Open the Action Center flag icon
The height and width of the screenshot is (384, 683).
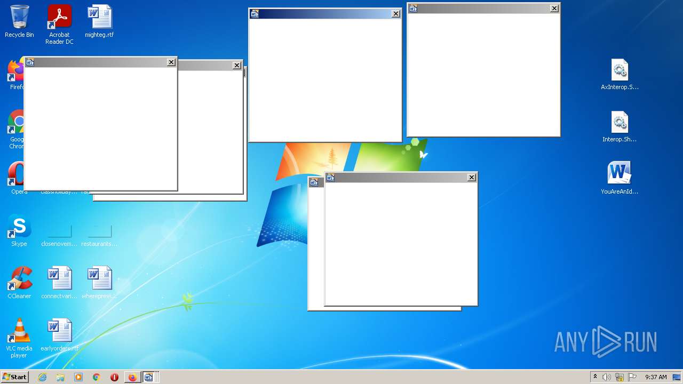point(633,377)
